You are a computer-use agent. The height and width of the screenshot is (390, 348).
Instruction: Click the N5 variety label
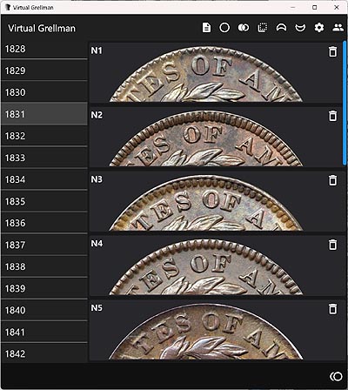point(97,308)
